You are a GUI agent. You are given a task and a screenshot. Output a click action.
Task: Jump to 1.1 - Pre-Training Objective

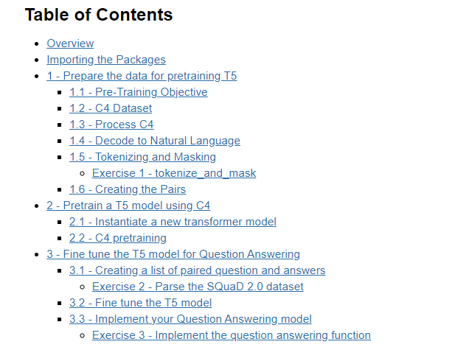[139, 92]
